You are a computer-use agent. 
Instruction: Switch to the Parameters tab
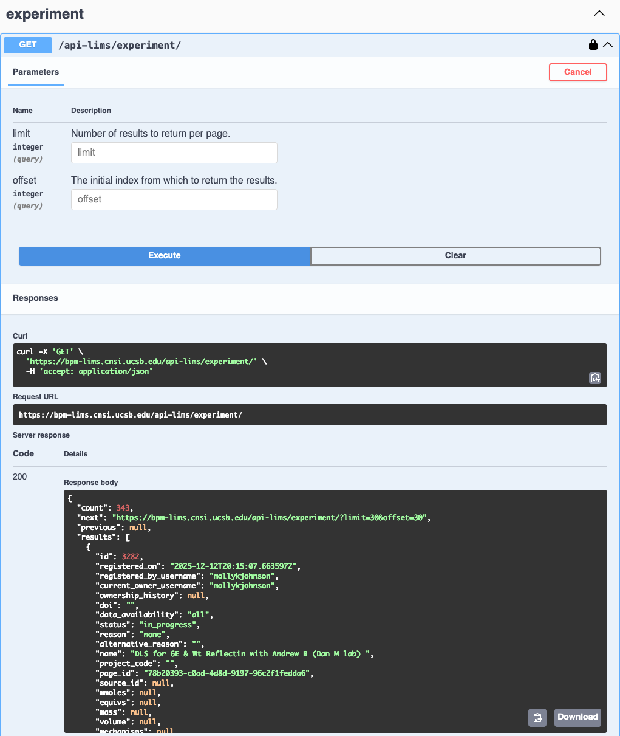[x=35, y=72]
